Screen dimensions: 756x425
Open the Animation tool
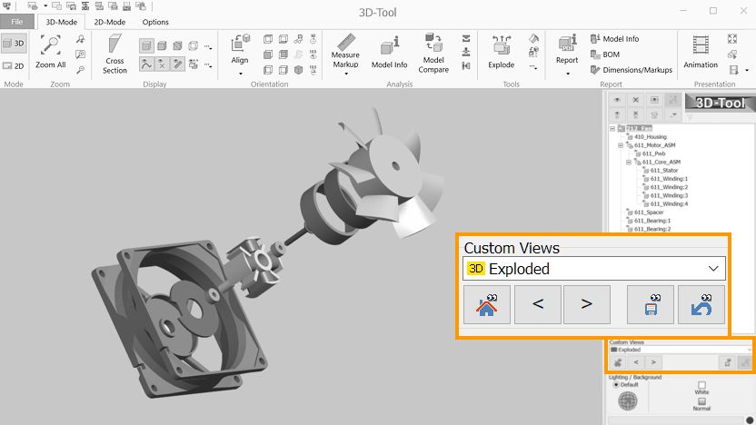[x=700, y=51]
